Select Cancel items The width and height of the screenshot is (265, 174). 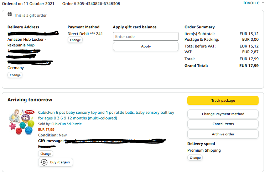pyautogui.click(x=223, y=124)
